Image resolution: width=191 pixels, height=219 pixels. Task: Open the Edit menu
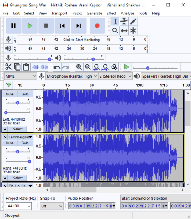click(x=16, y=13)
